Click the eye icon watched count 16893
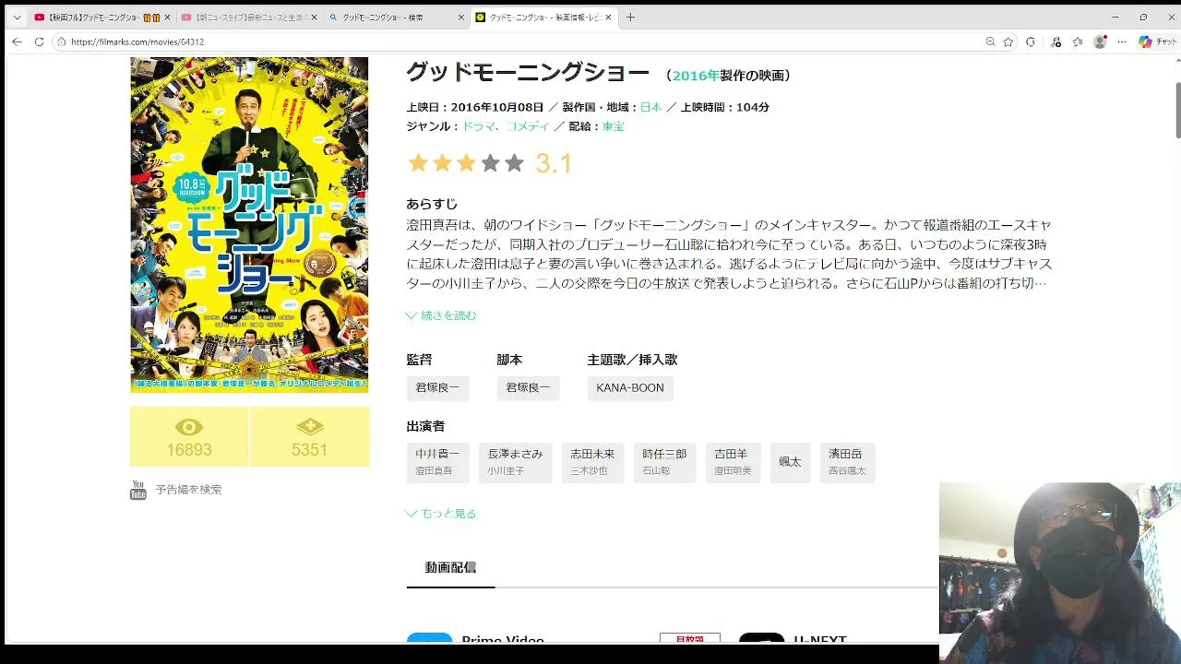This screenshot has width=1181, height=664. [189, 437]
